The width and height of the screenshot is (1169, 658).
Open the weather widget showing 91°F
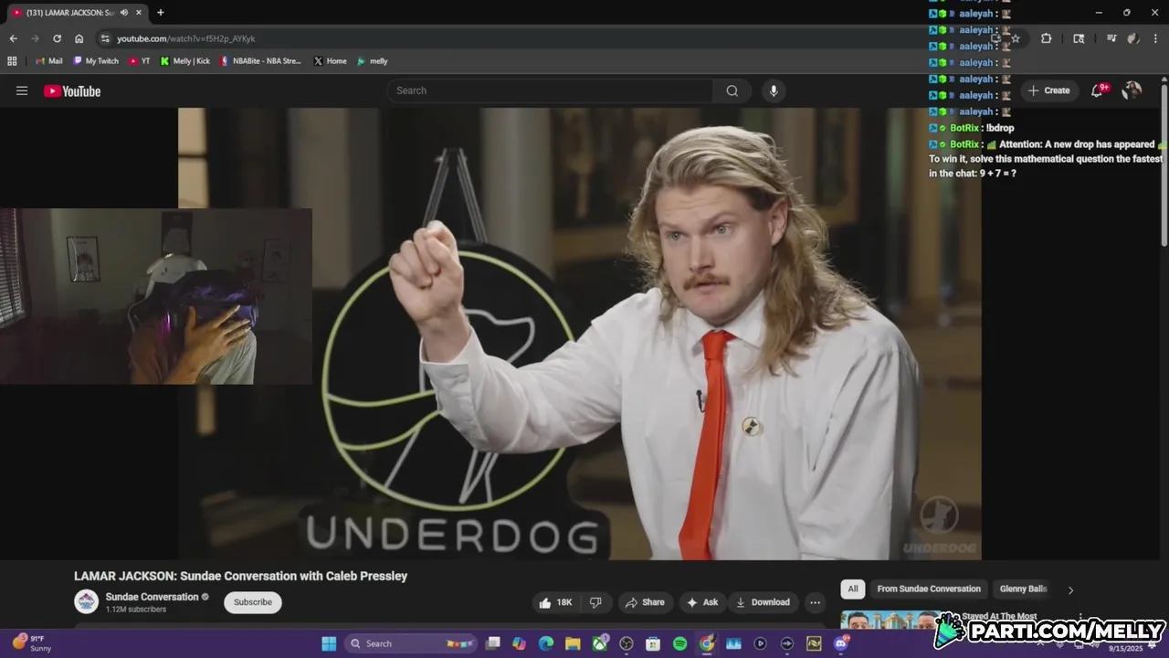point(31,643)
